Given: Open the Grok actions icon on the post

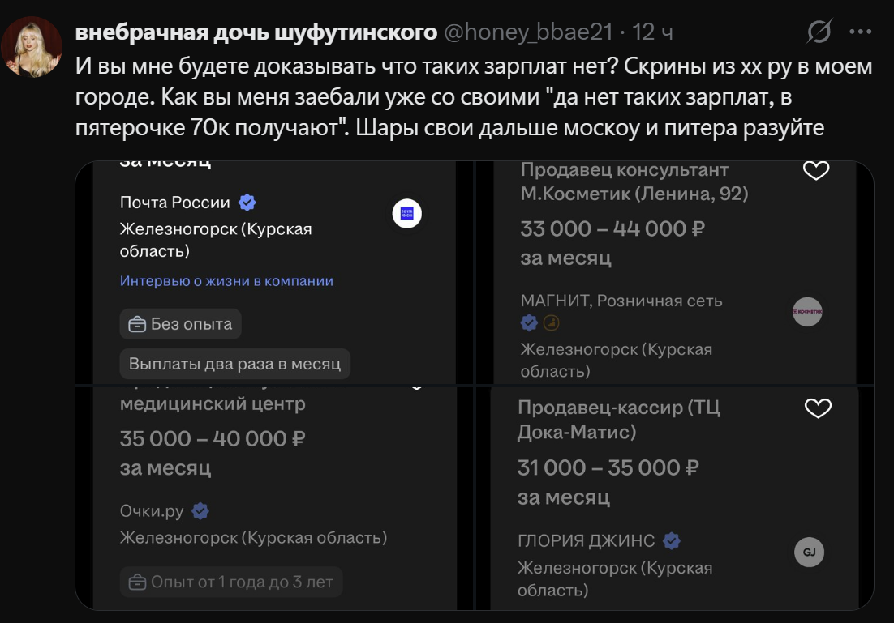Looking at the screenshot, I should (x=819, y=32).
